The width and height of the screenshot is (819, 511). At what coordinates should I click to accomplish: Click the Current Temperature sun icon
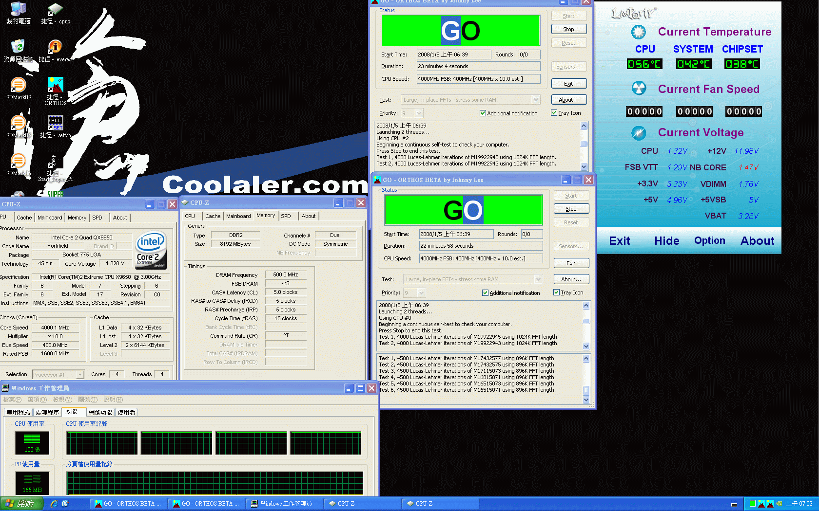tap(638, 32)
